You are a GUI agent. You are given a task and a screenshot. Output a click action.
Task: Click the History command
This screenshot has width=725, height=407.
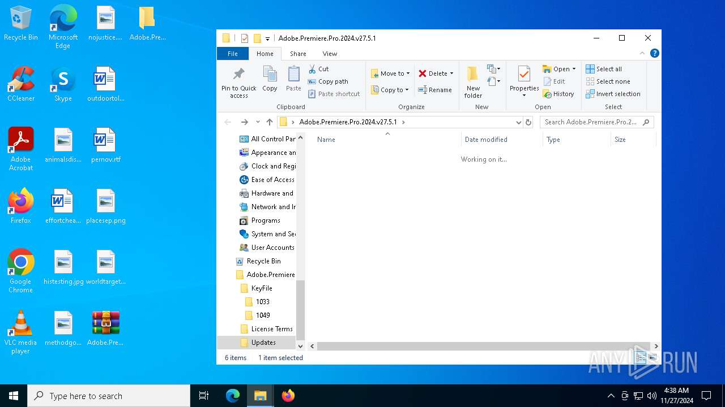coord(558,94)
